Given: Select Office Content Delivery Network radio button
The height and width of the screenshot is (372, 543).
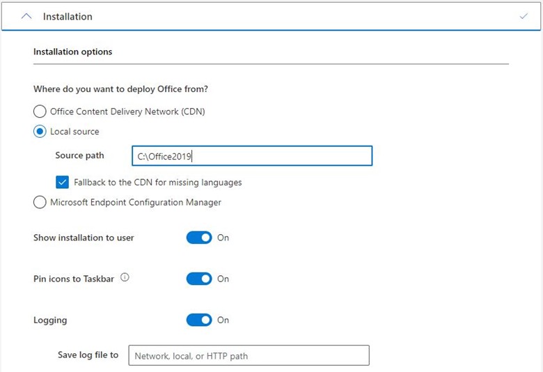Looking at the screenshot, I should [x=40, y=111].
